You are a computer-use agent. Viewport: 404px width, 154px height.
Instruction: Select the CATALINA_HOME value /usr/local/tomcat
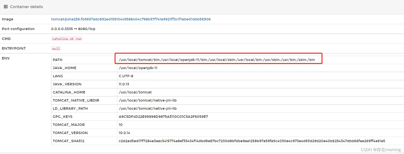pos(135,92)
